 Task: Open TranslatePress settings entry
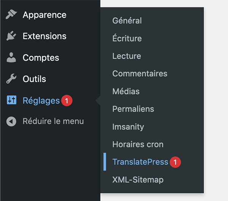pyautogui.click(x=140, y=162)
